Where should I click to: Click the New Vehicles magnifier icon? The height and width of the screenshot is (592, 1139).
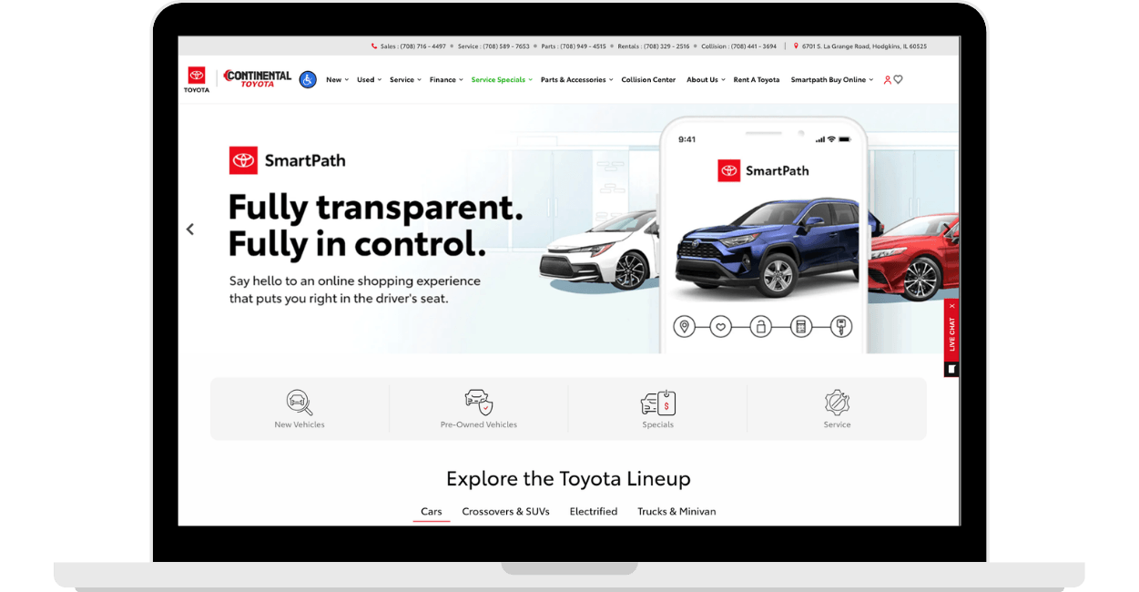point(300,403)
